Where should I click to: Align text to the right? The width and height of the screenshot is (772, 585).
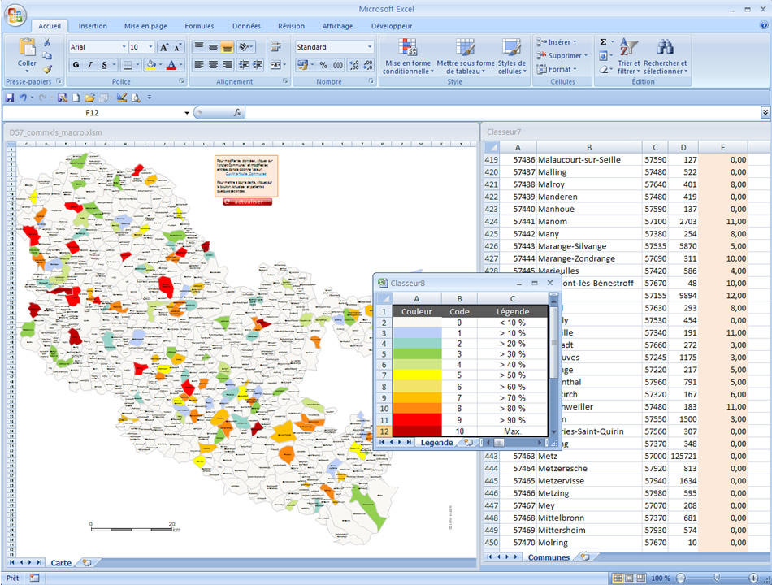click(x=228, y=64)
